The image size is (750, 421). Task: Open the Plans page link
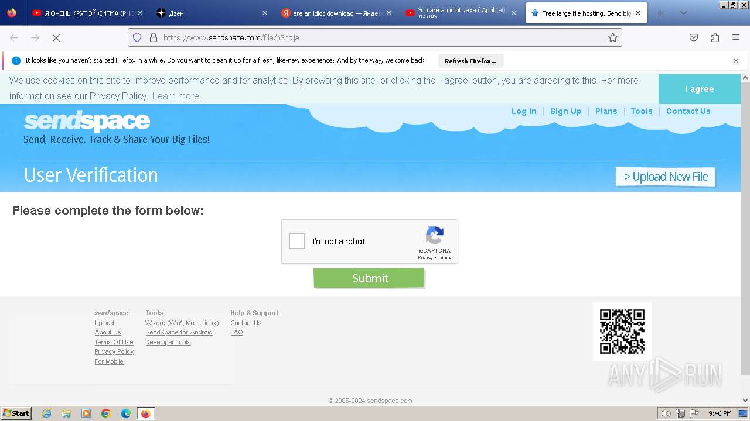606,111
